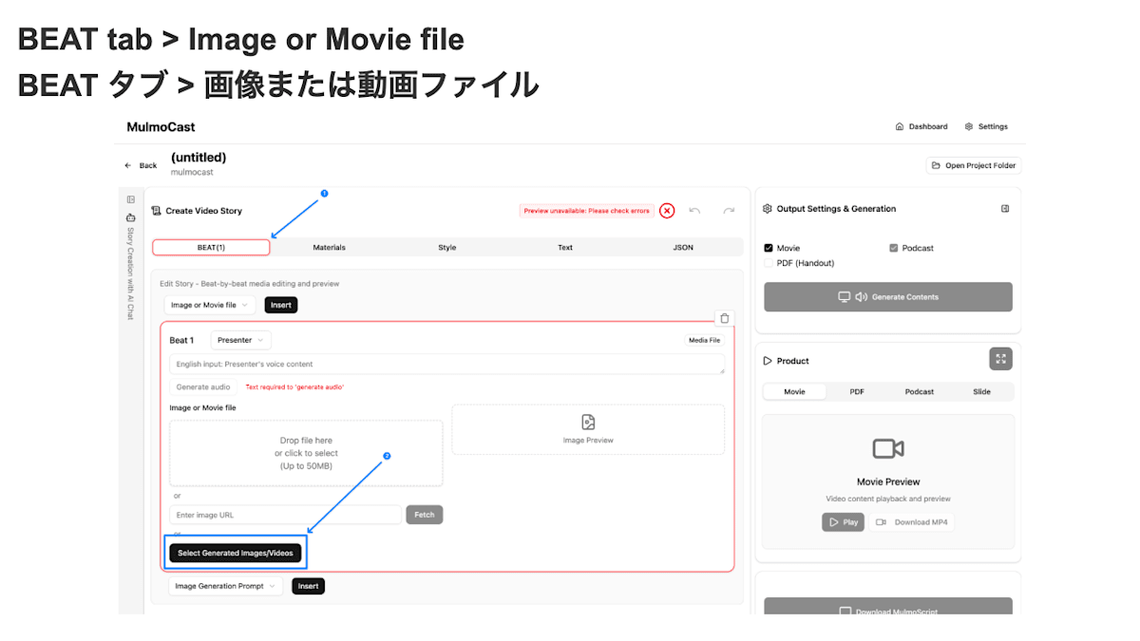
Task: Click the Preview unavailable error message
Action: click(586, 211)
